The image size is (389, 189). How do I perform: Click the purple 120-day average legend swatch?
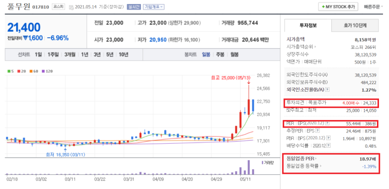click(43, 71)
